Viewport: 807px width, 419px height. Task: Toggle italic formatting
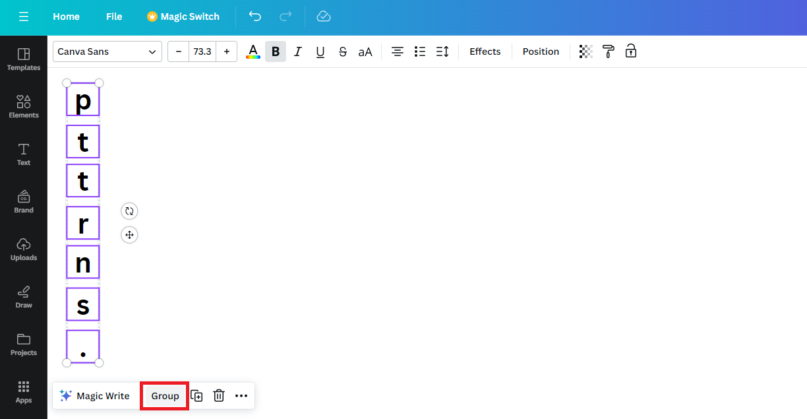(x=298, y=51)
